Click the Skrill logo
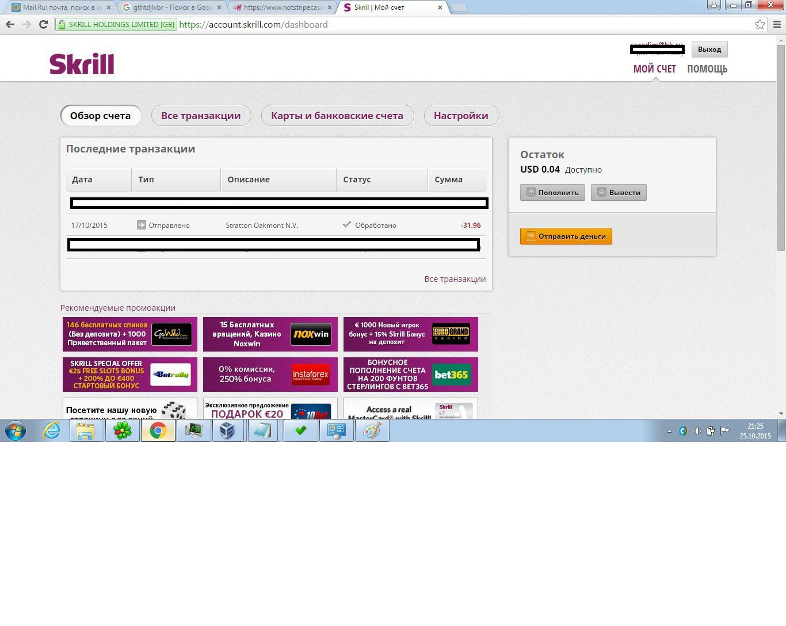This screenshot has width=786, height=626. click(82, 64)
